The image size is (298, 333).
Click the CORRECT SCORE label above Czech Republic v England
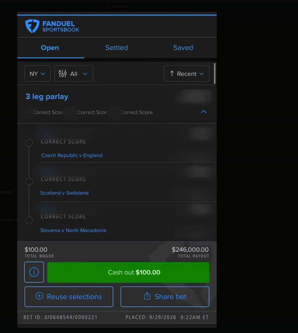coord(63,142)
